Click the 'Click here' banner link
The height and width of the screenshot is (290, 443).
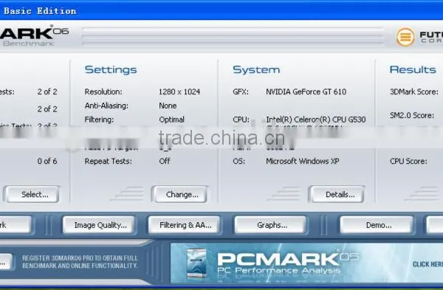coord(427,264)
